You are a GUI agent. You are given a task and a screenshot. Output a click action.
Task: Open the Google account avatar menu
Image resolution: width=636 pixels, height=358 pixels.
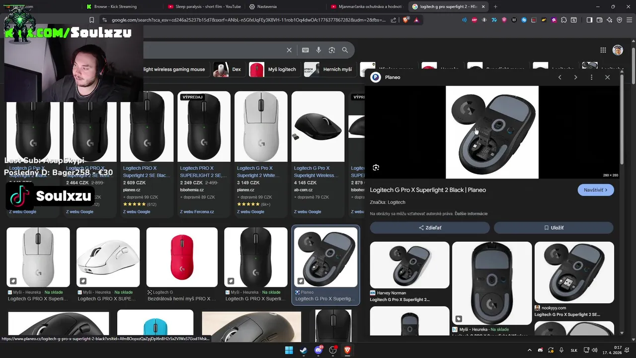tap(618, 50)
